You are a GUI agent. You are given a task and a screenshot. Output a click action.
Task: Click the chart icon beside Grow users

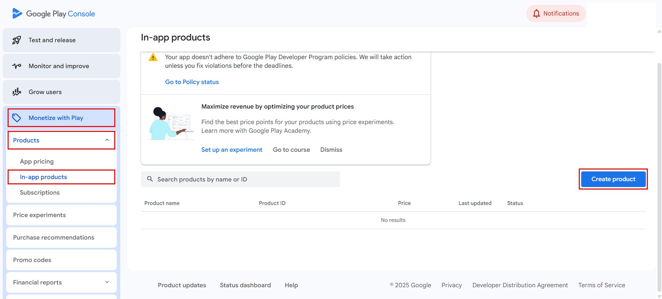click(x=17, y=92)
